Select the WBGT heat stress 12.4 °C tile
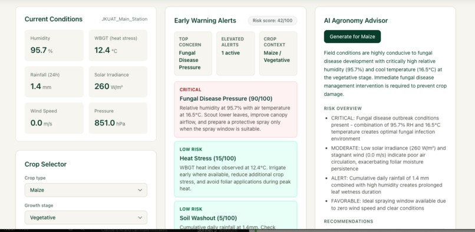This screenshot has width=475, height=232. (x=118, y=45)
